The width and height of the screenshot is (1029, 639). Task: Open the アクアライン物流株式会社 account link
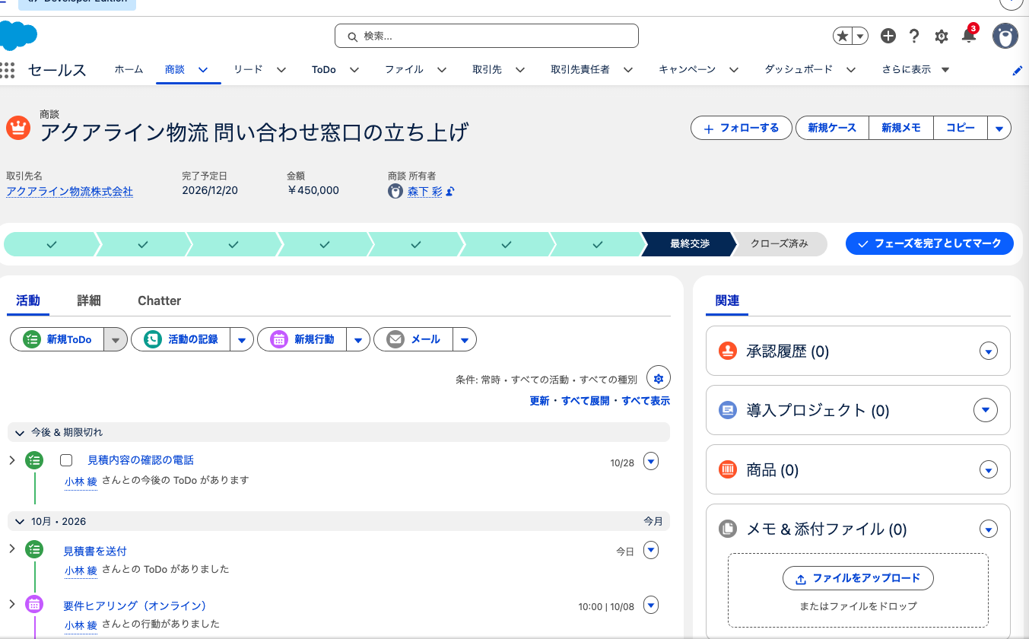click(69, 191)
